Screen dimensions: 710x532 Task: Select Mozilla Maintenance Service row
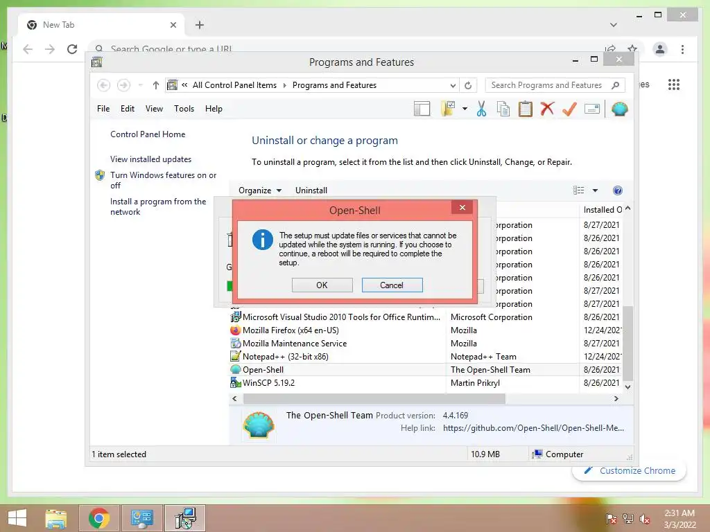(x=426, y=344)
